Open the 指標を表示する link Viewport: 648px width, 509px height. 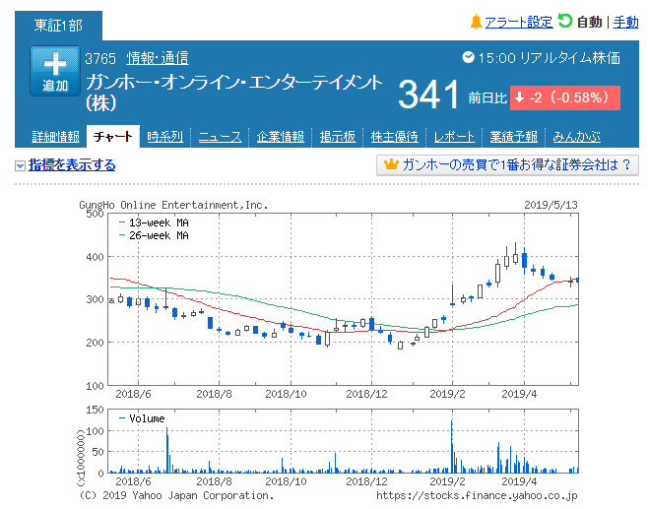(72, 165)
